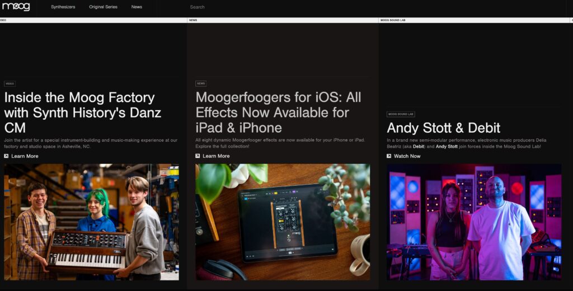Open Moogerfoogers for iOS headline

coord(278,112)
